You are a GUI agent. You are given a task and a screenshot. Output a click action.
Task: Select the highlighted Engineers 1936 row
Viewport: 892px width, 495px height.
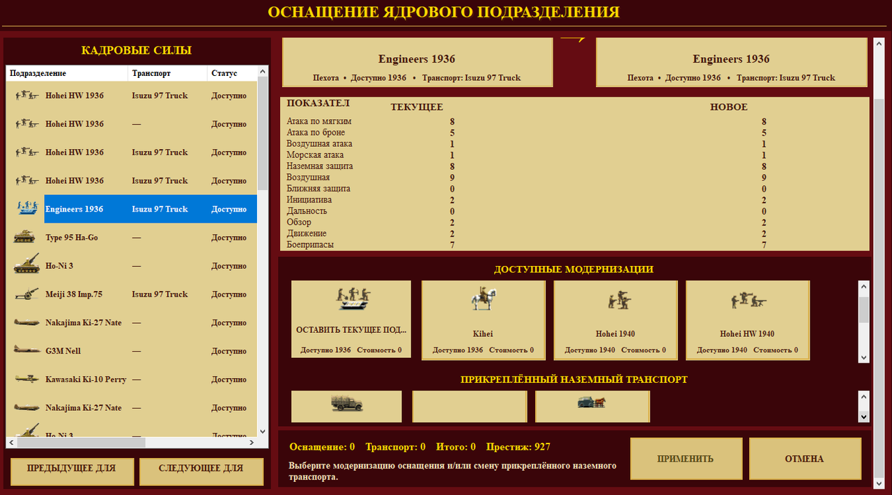pyautogui.click(x=132, y=209)
